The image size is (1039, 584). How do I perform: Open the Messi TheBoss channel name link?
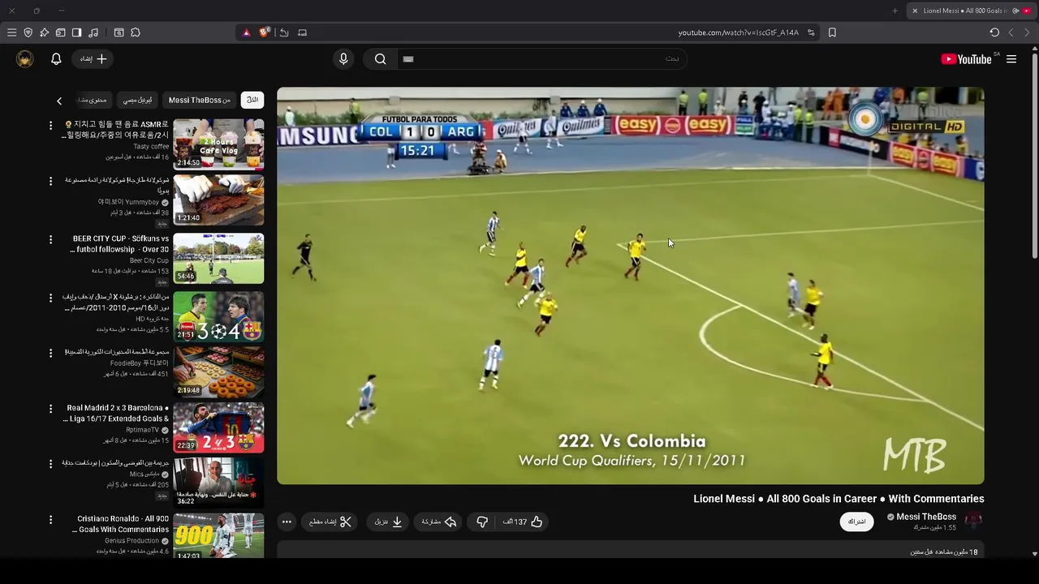[926, 517]
